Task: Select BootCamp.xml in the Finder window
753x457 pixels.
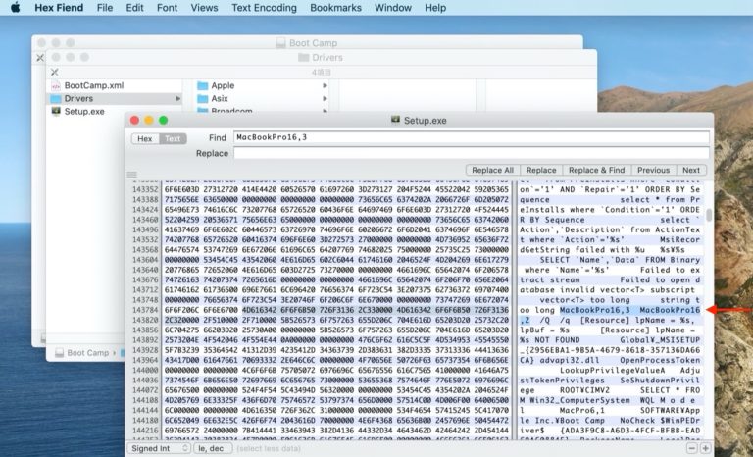Action: point(94,85)
